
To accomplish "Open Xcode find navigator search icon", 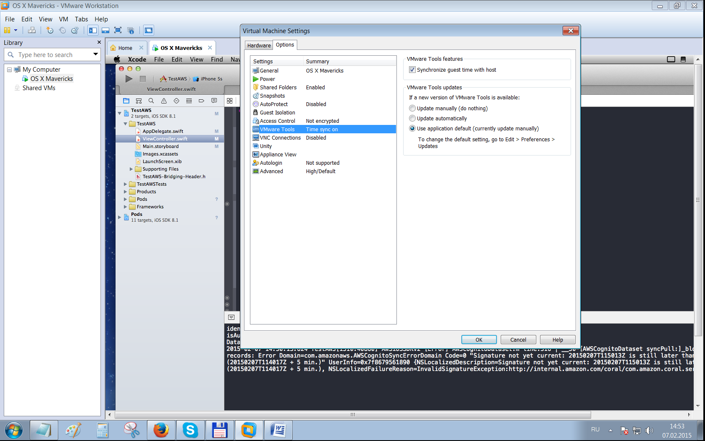I will click(x=151, y=101).
